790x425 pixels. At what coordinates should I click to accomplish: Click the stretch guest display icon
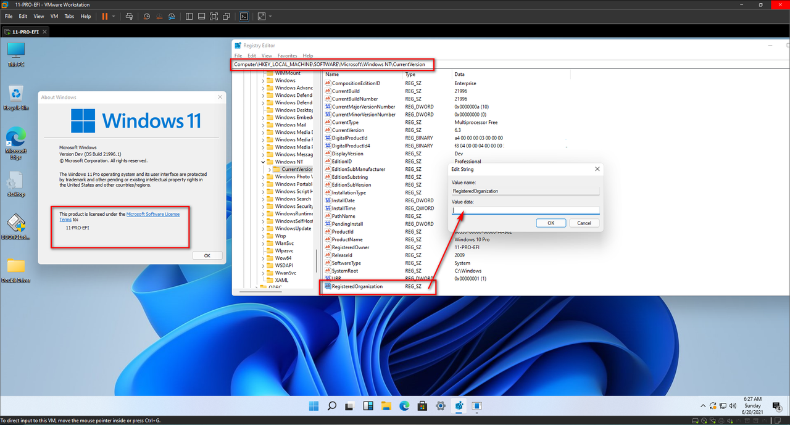tap(261, 16)
